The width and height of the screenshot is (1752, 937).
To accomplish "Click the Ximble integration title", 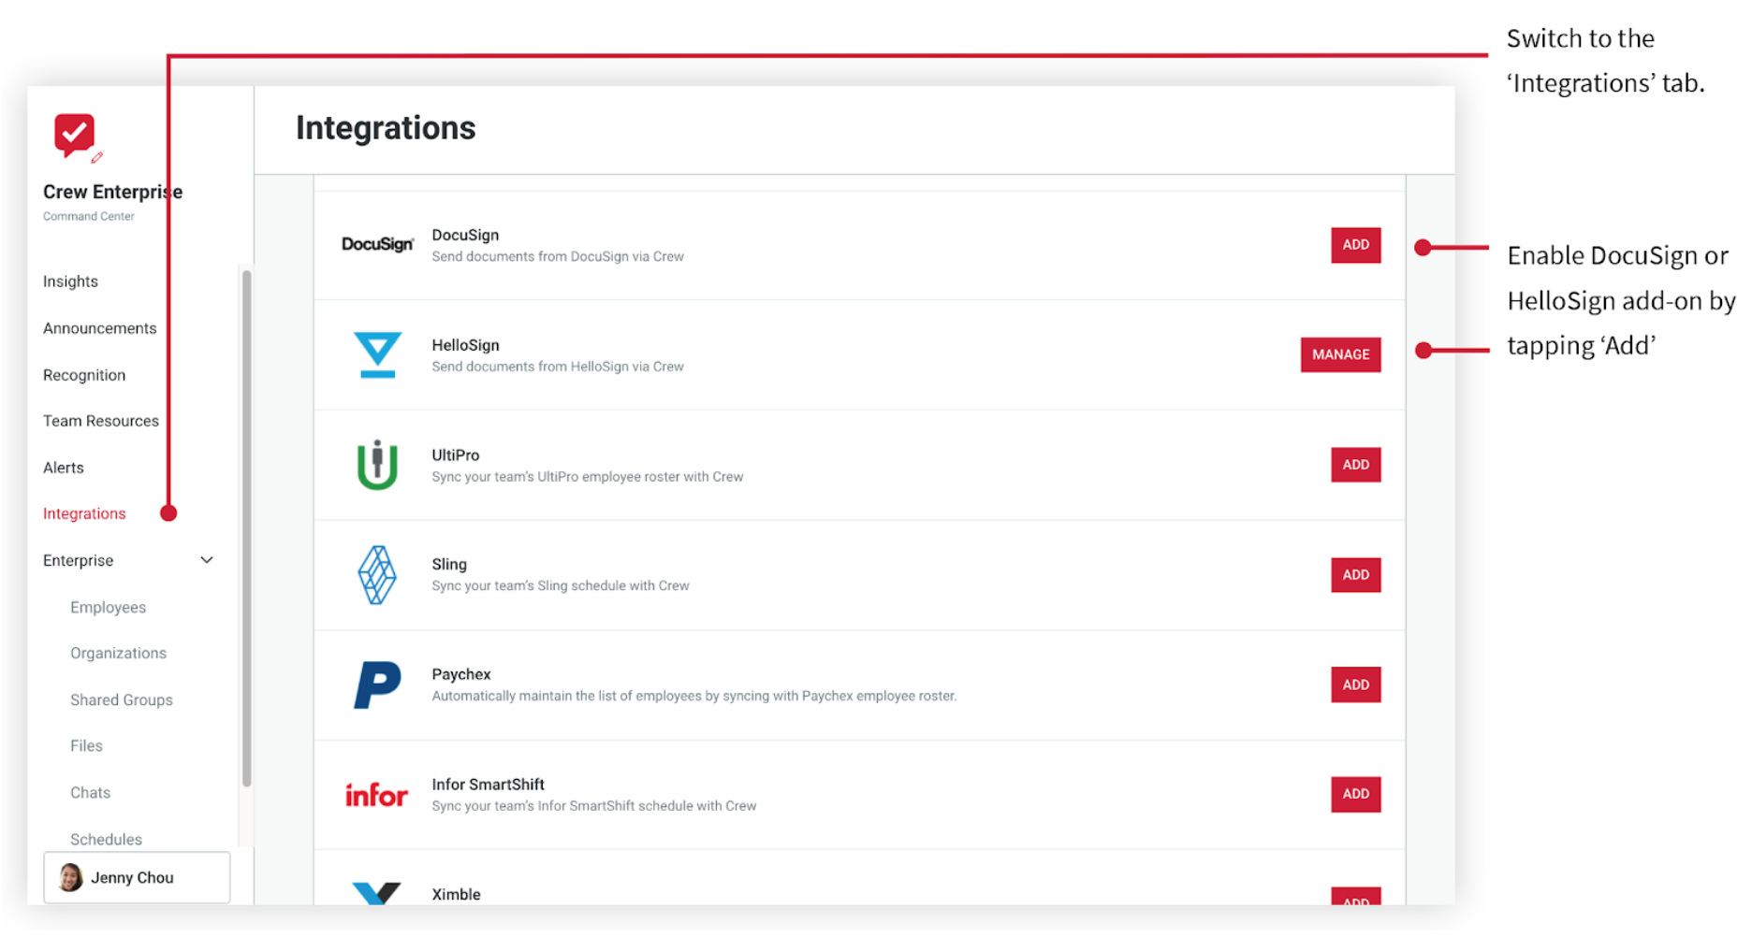I will click(x=456, y=894).
